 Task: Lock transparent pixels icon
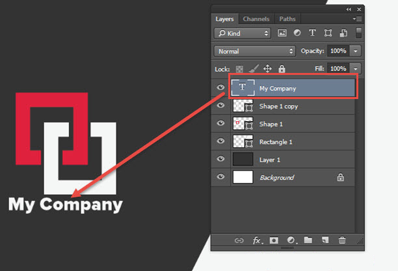point(239,69)
